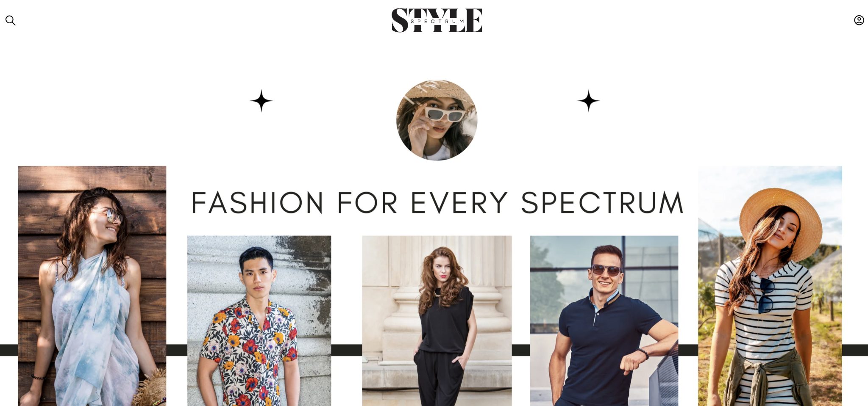This screenshot has height=406, width=868.
Task: Open the user account profile icon
Action: (859, 20)
